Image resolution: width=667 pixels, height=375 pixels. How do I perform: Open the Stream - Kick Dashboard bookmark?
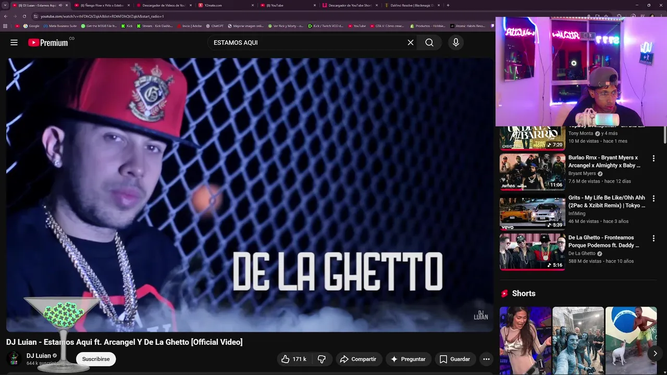click(155, 26)
